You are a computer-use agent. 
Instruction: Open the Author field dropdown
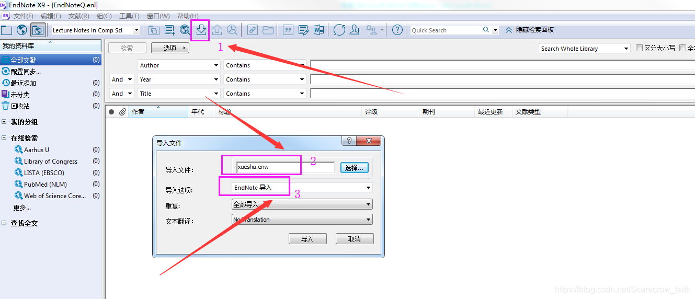tap(179, 65)
